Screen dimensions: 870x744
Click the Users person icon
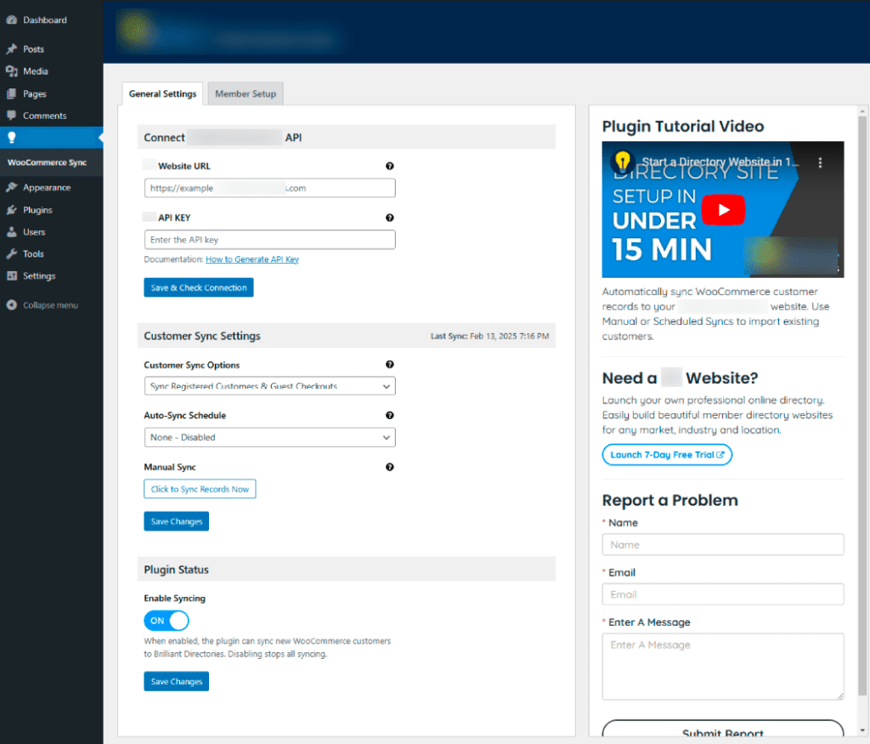coord(12,232)
